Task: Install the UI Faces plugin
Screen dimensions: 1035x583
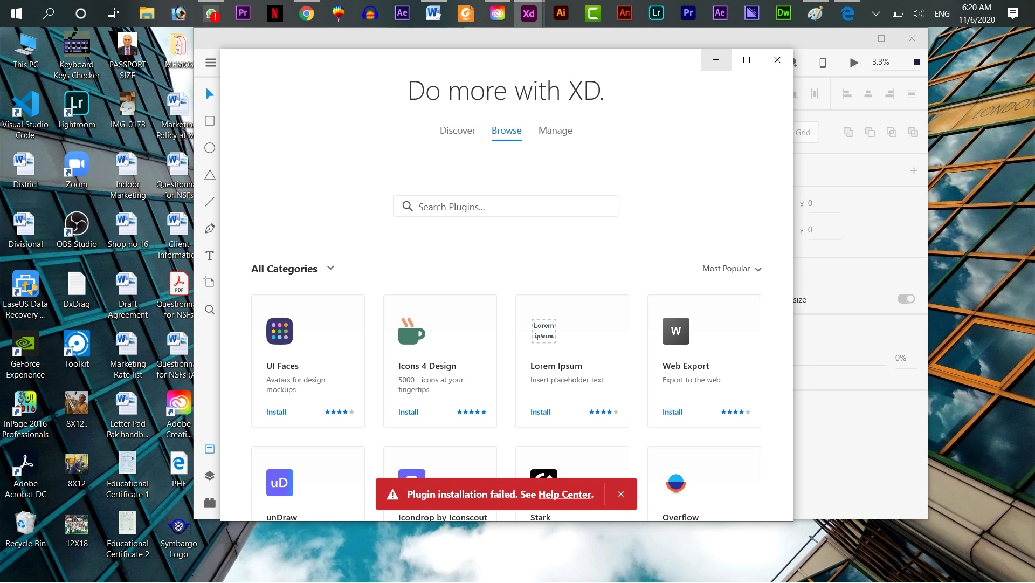Action: (x=276, y=412)
